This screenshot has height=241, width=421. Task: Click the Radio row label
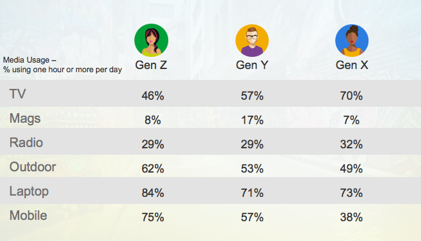[x=26, y=143]
